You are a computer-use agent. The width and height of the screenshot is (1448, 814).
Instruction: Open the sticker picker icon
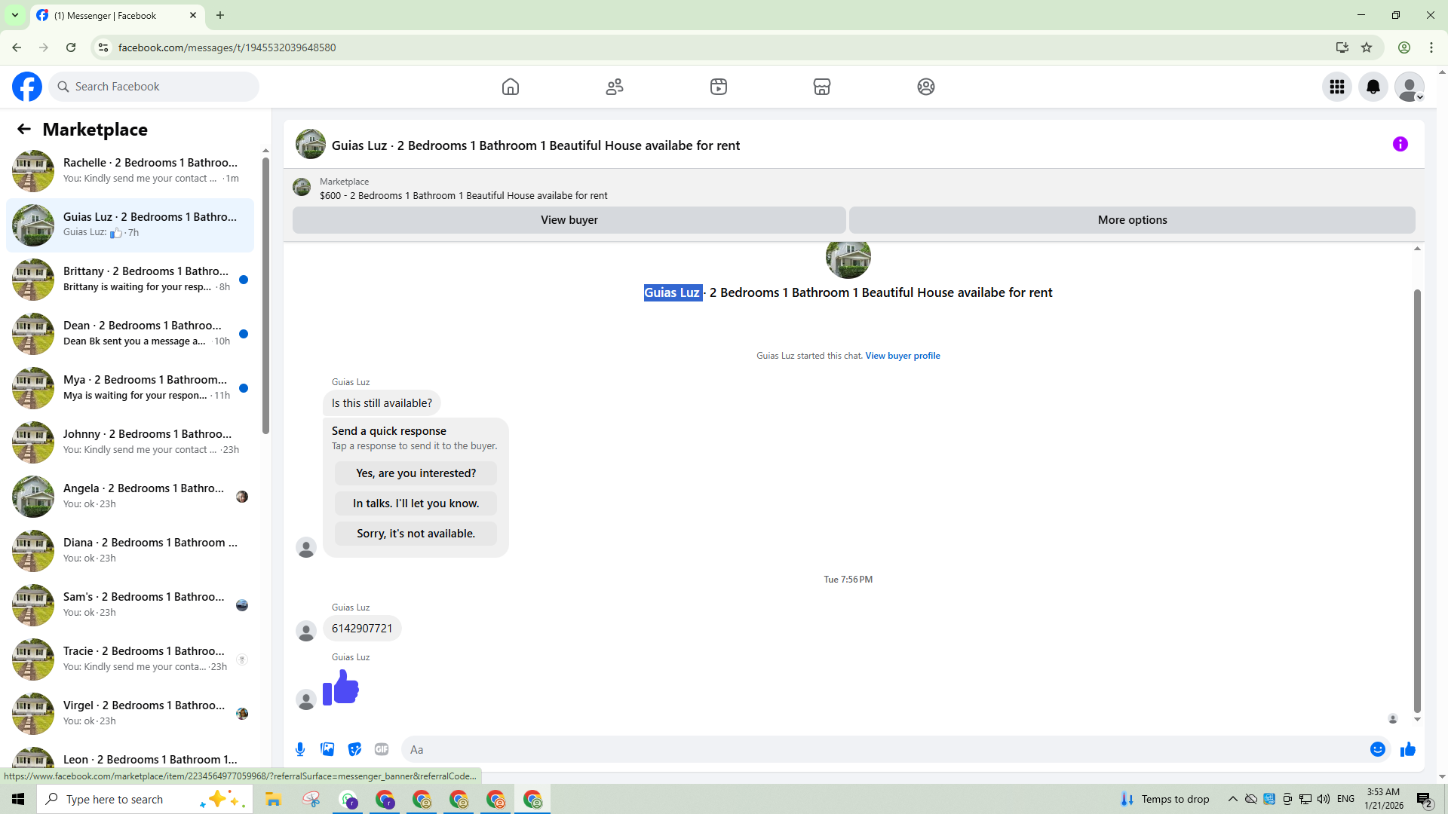354,749
